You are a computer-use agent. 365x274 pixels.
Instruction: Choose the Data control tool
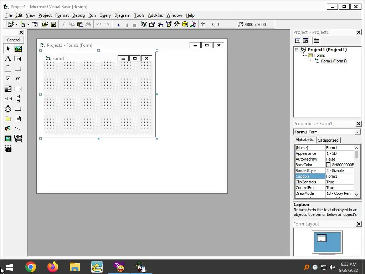click(x=18, y=139)
